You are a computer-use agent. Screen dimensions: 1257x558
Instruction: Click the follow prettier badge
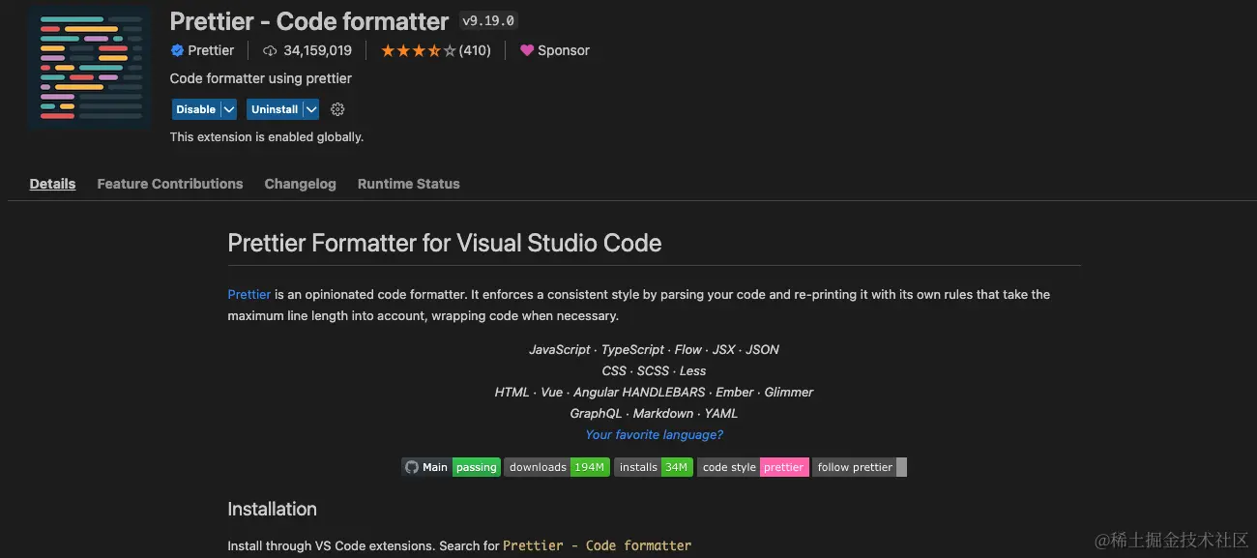pos(859,467)
